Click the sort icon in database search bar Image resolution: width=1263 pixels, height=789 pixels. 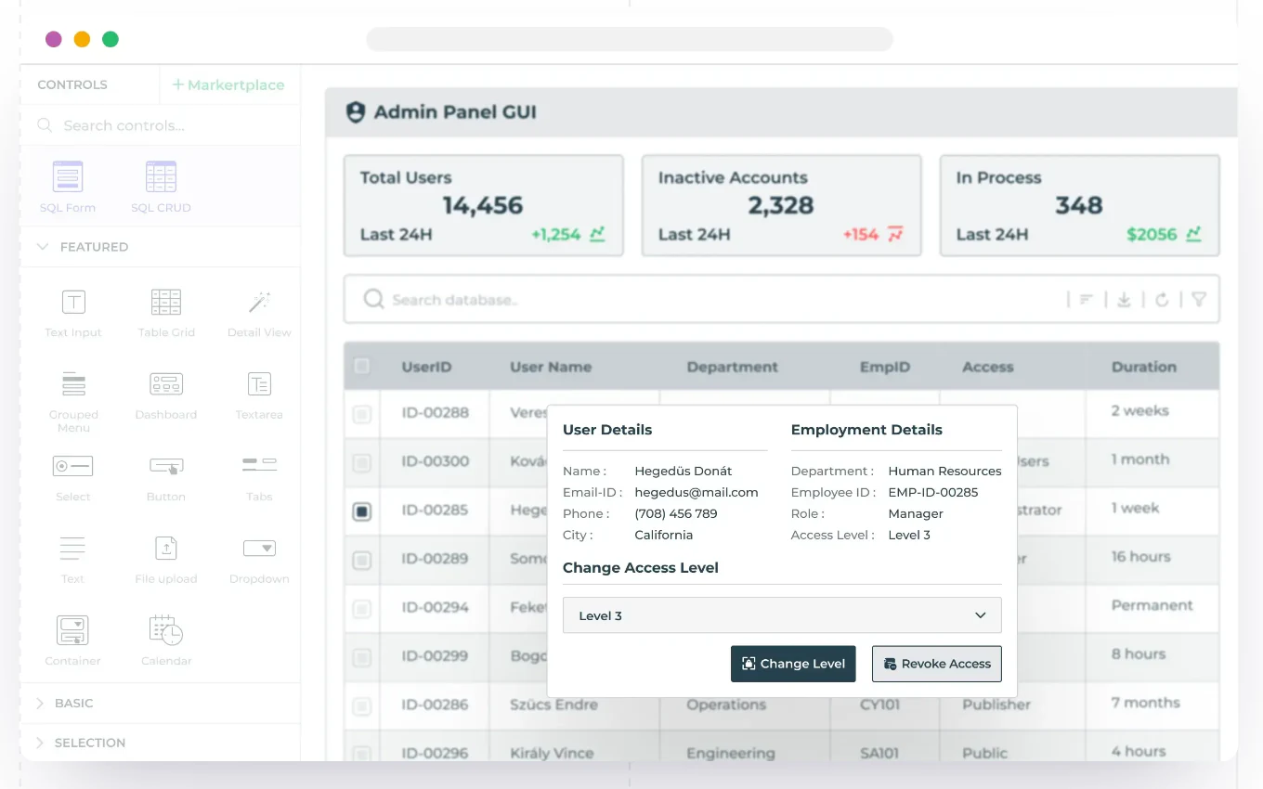[x=1086, y=300]
